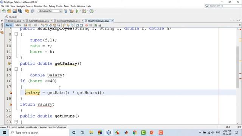
Task: Switch to CommissionEmployee.java tab
Action: 68,21
